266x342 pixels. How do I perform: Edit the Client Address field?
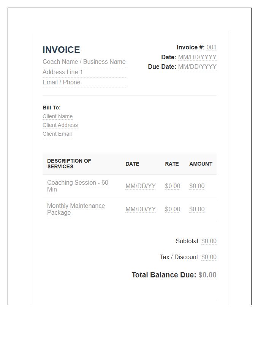pos(60,125)
